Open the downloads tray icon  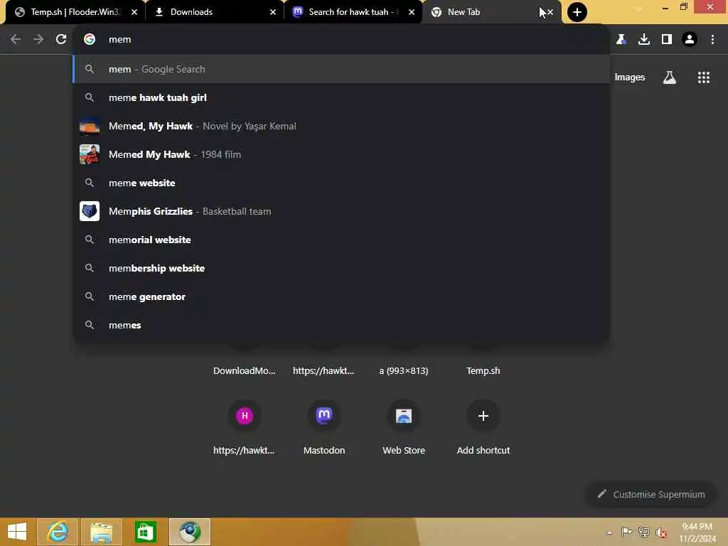coord(643,40)
